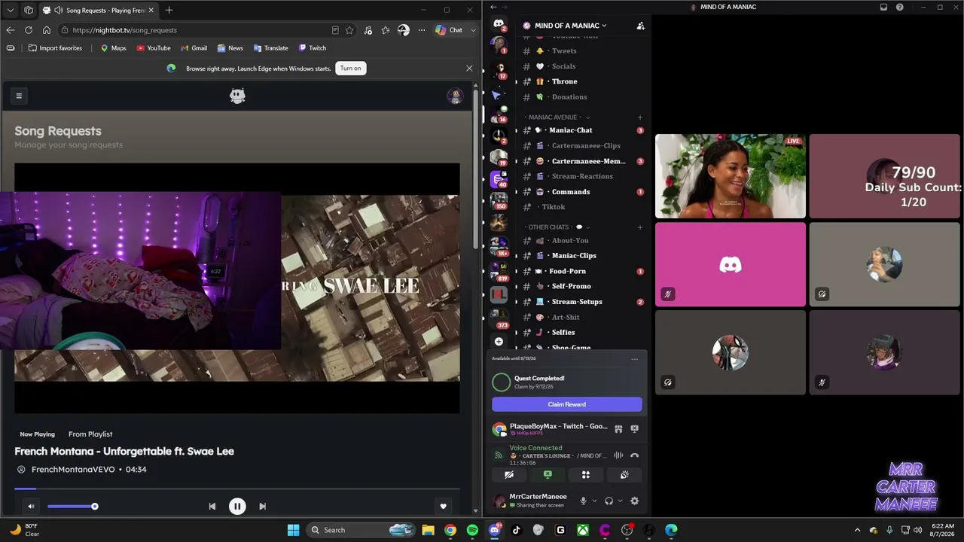Seek on the song progress bar
The image size is (964, 542).
237,489
